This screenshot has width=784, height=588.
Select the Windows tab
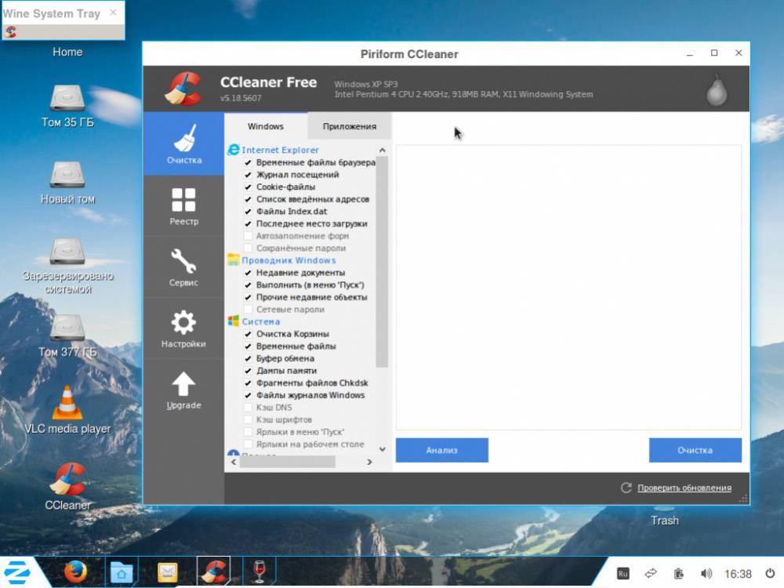[266, 126]
